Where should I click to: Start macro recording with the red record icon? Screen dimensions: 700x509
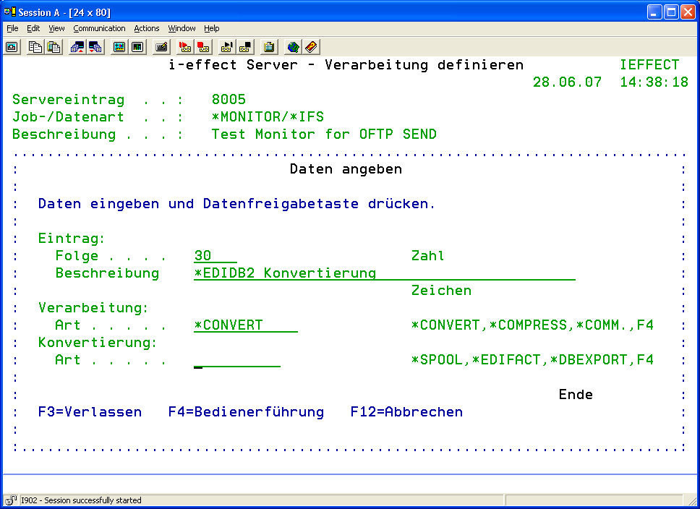coord(185,47)
